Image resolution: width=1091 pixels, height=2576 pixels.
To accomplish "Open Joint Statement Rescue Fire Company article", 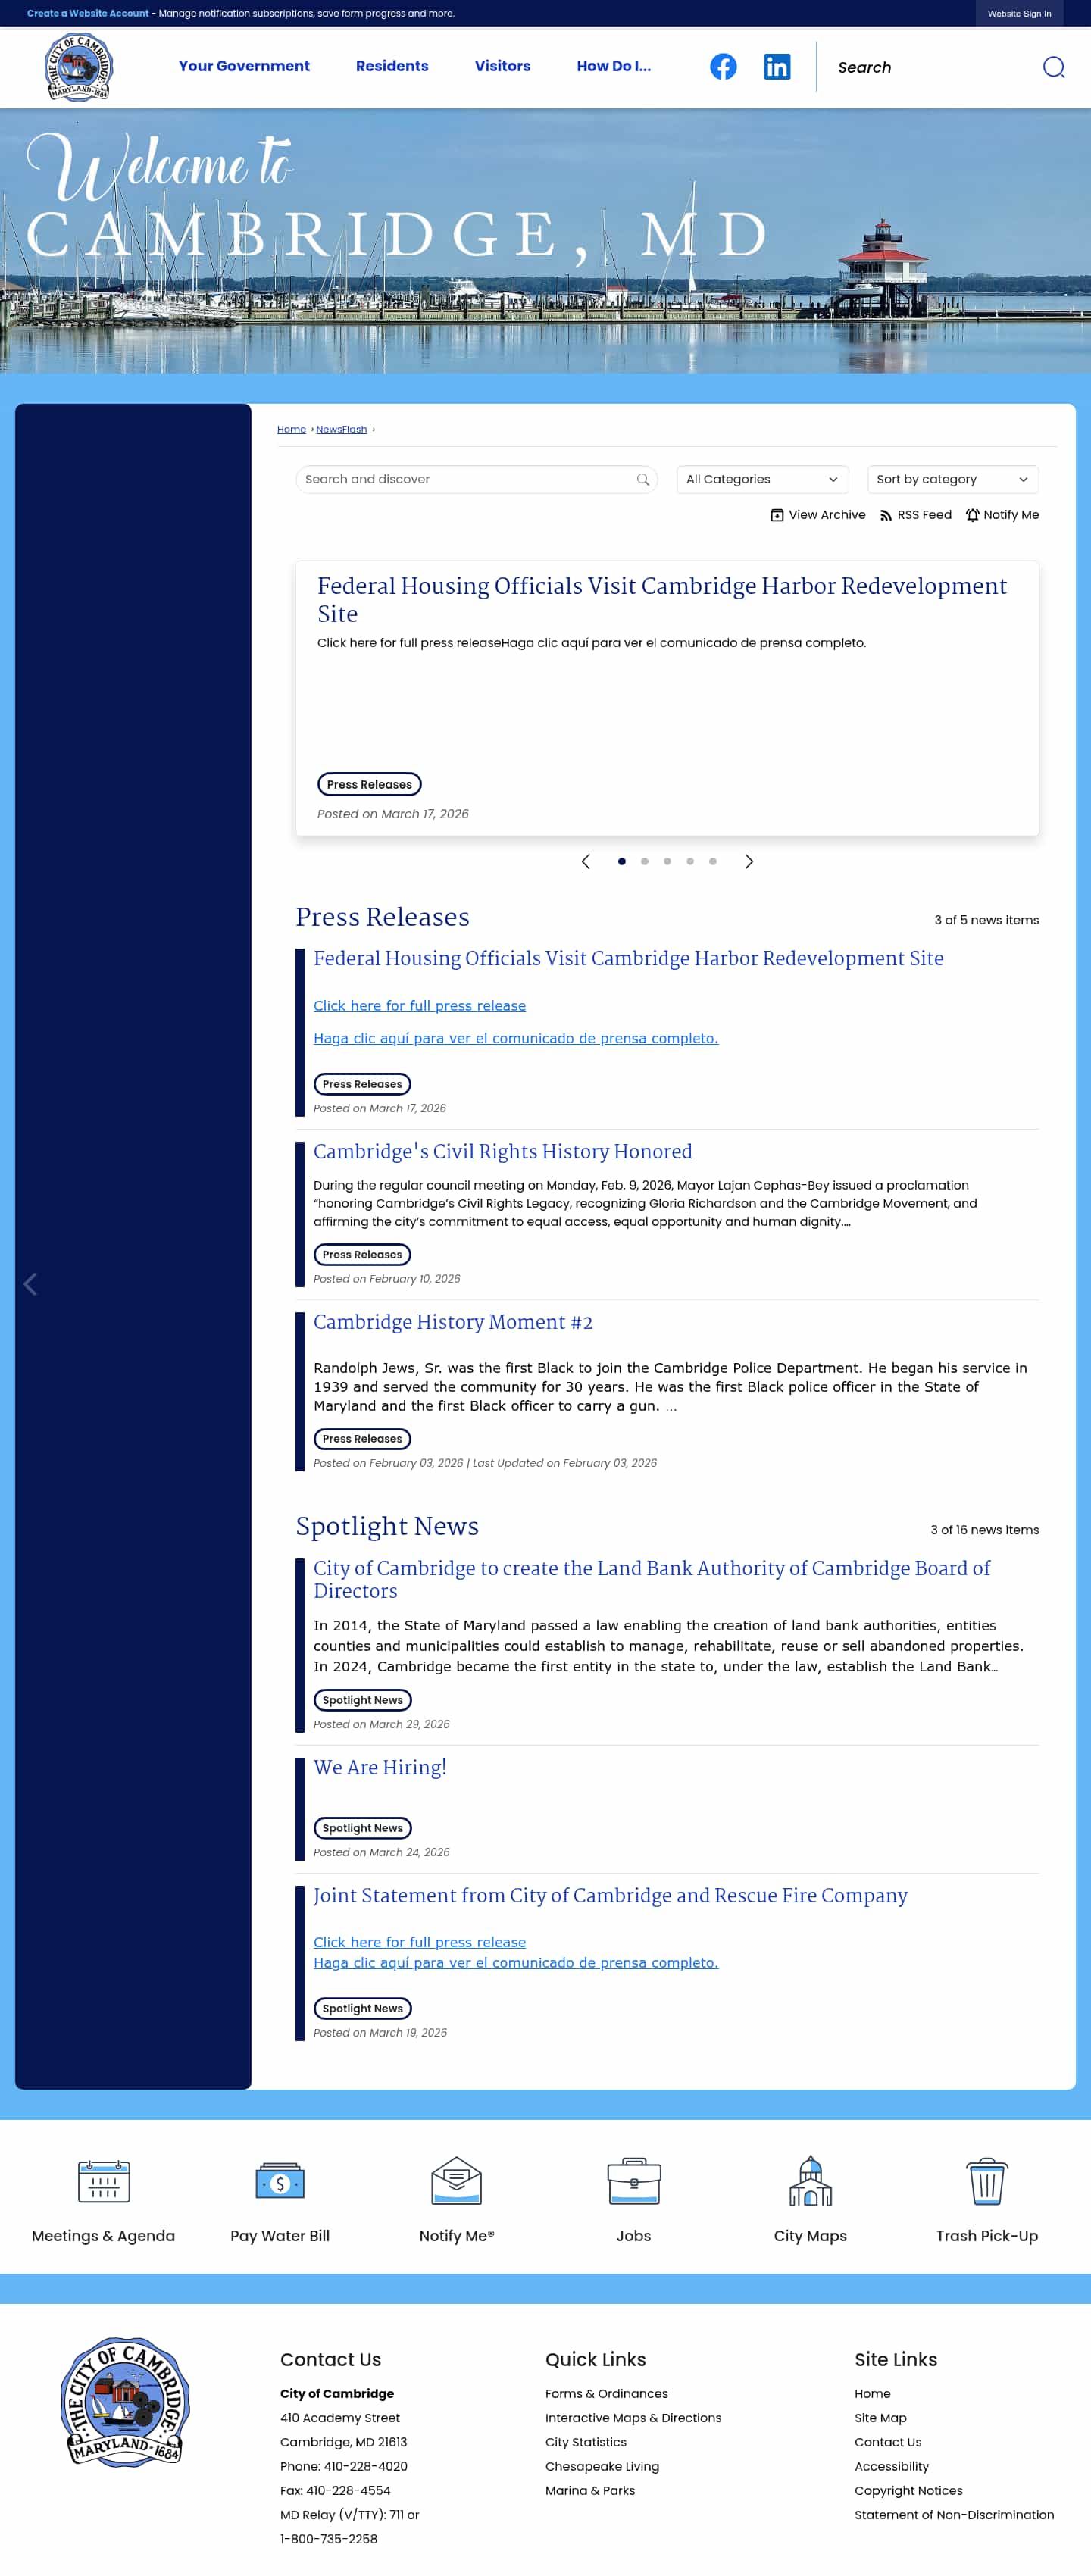I will (x=610, y=1895).
